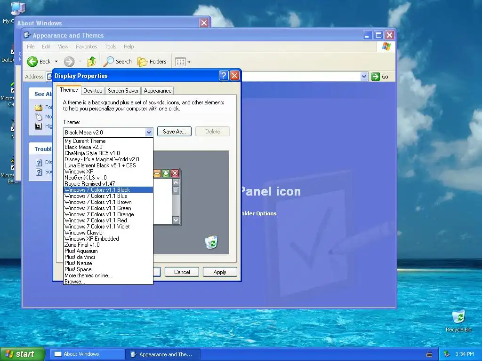Select Disney - It's a Magical World v2.0
The height and width of the screenshot is (361, 482).
(108, 159)
